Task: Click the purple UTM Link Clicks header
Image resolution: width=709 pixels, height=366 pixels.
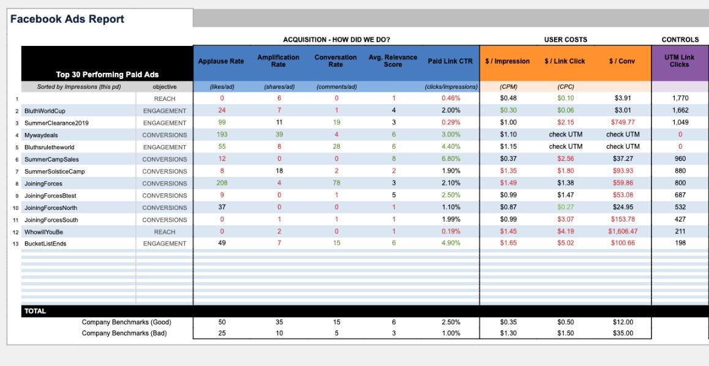Action: pyautogui.click(x=680, y=61)
